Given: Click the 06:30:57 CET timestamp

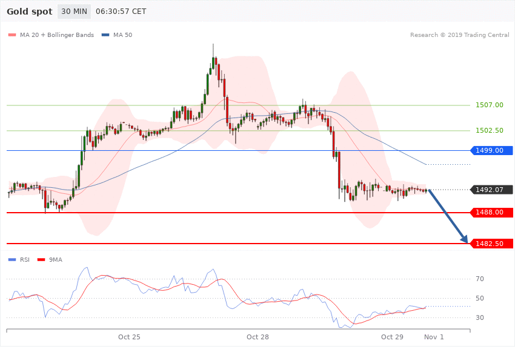Looking at the screenshot, I should (121, 12).
